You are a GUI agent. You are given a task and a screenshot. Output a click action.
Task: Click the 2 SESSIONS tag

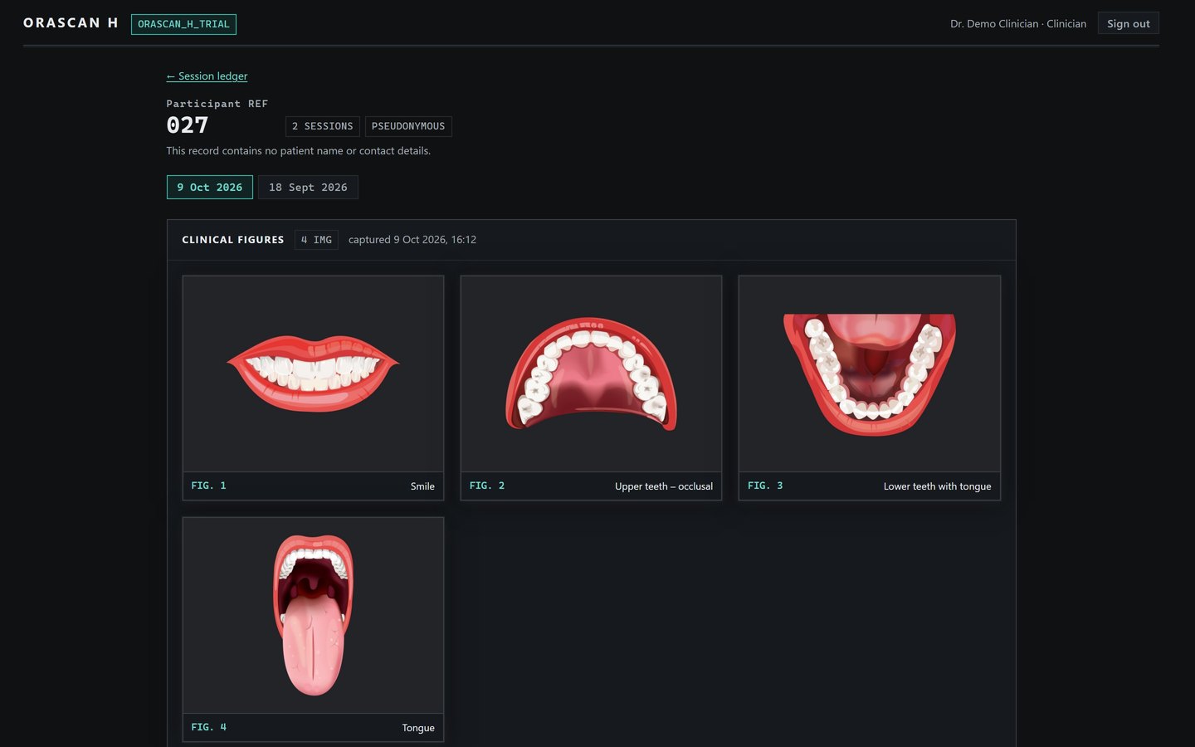323,126
